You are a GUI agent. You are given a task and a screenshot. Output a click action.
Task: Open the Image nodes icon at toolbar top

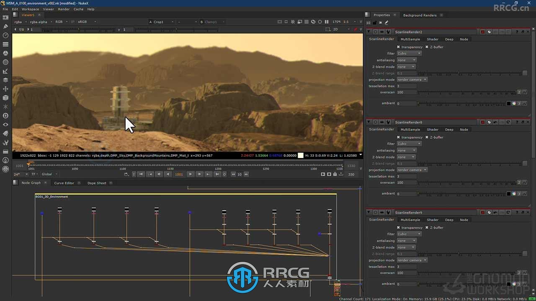point(5,18)
